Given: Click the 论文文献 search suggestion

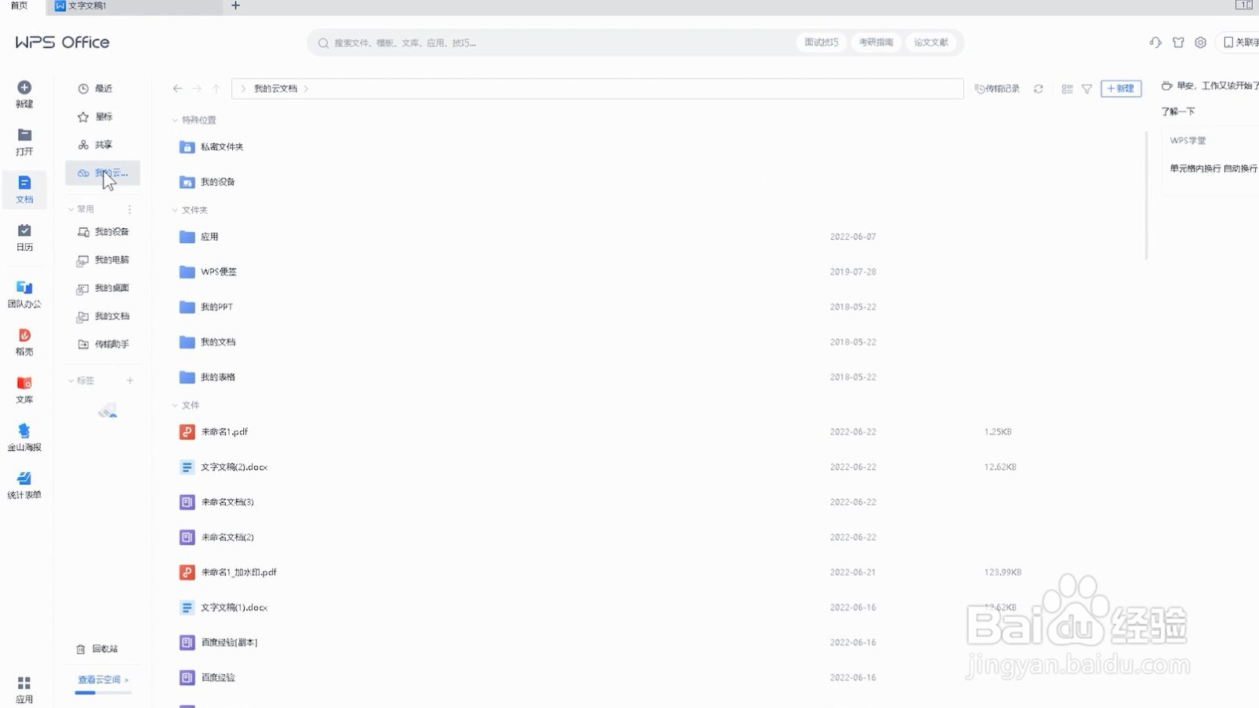Looking at the screenshot, I should click(931, 42).
